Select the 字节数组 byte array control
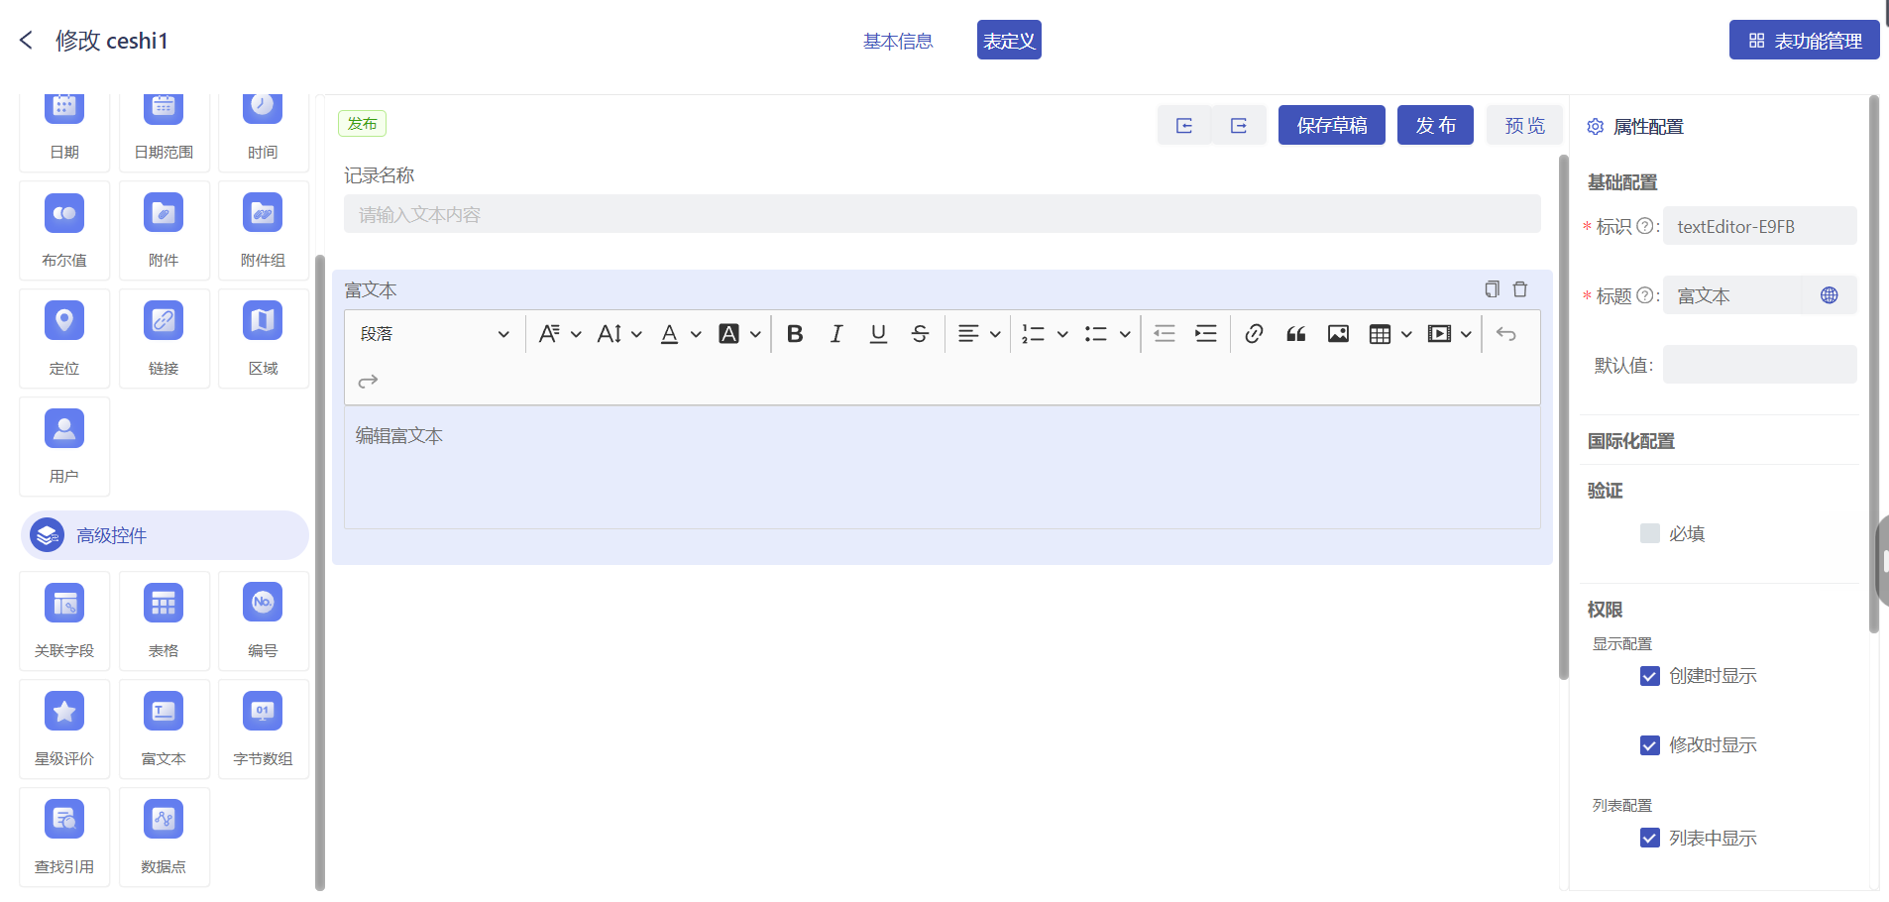Screen dimensions: 1889x902 (263, 729)
